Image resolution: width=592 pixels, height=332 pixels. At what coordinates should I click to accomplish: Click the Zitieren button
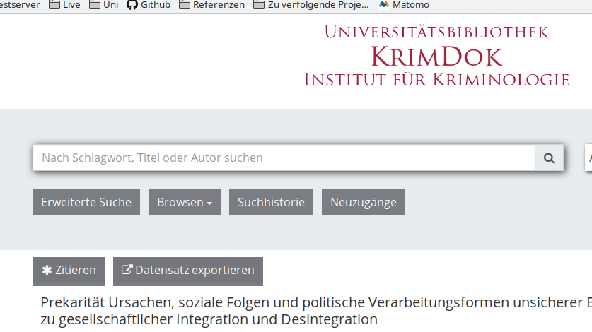click(69, 271)
